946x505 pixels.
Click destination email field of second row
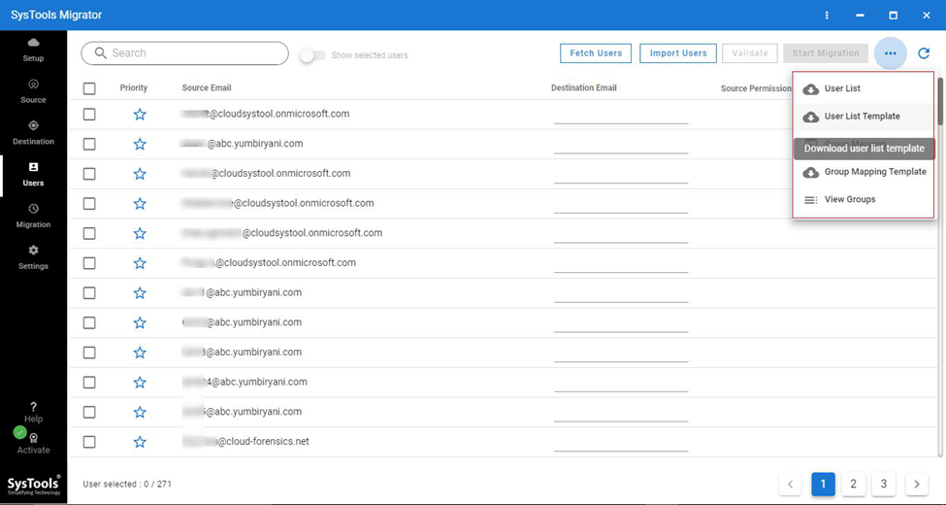pyautogui.click(x=621, y=145)
